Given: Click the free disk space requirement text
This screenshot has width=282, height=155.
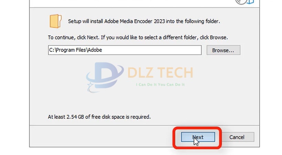Looking at the screenshot, I should click(x=99, y=117).
